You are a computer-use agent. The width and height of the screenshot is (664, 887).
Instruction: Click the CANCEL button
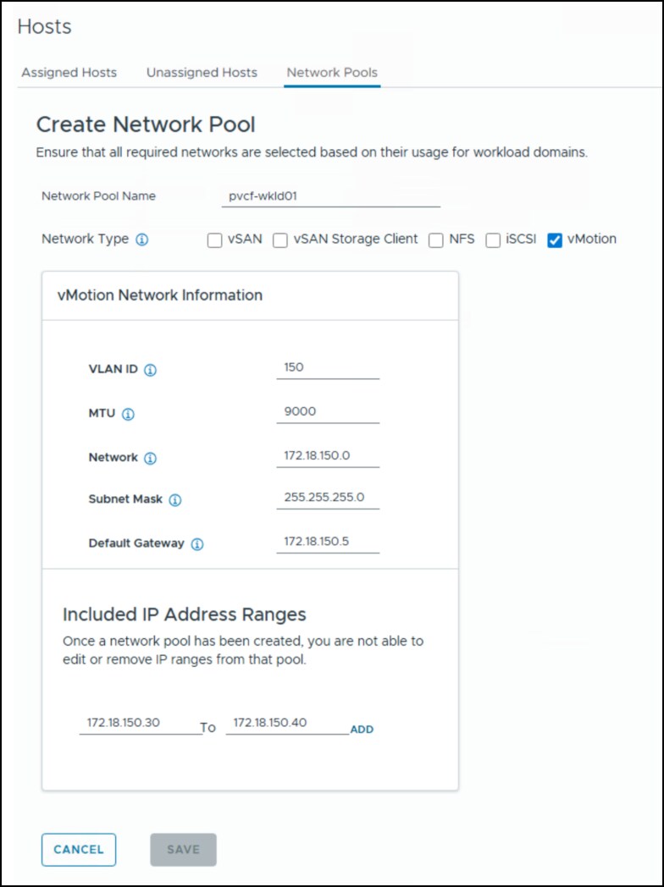[79, 850]
